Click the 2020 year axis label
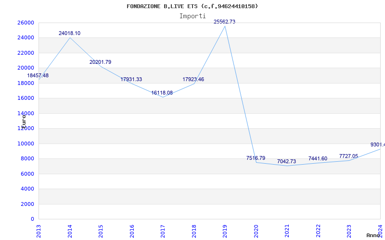 pos(256,231)
